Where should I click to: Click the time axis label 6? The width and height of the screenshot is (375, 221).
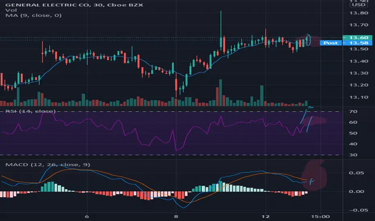[x=87, y=217]
